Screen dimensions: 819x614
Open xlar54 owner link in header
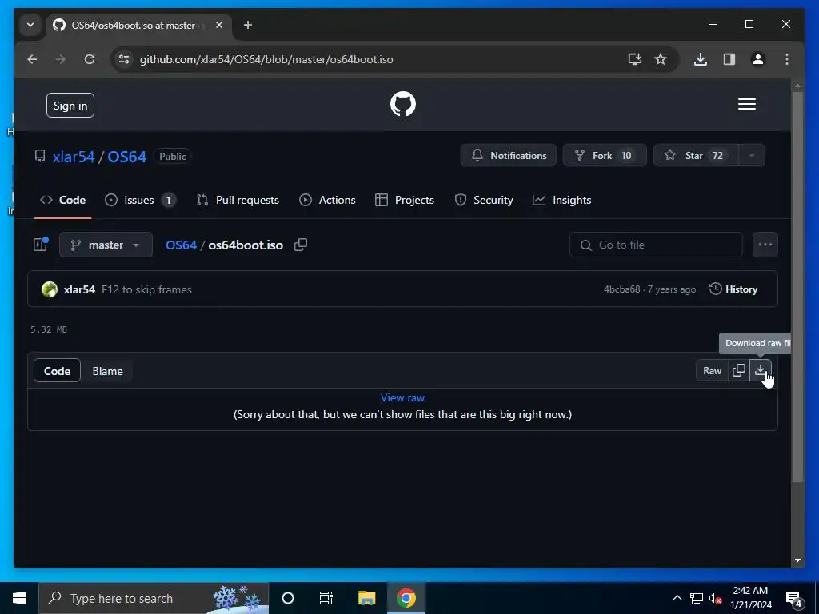coord(73,157)
